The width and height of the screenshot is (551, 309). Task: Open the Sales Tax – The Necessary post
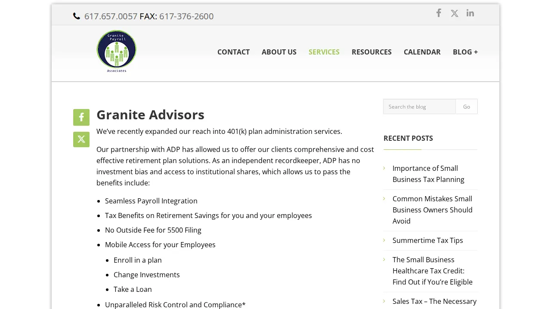pos(434,301)
